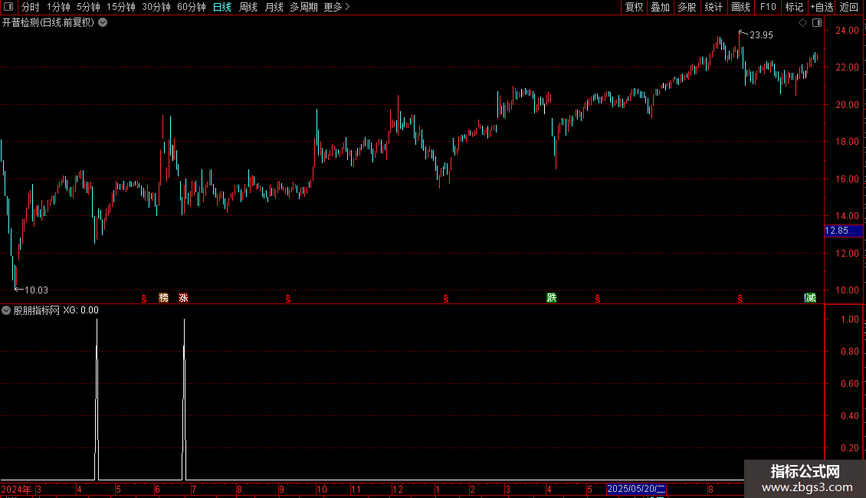Expand dropdown beside 开普检测 chart title
Viewport: 866px width, 498px height.
[103, 23]
